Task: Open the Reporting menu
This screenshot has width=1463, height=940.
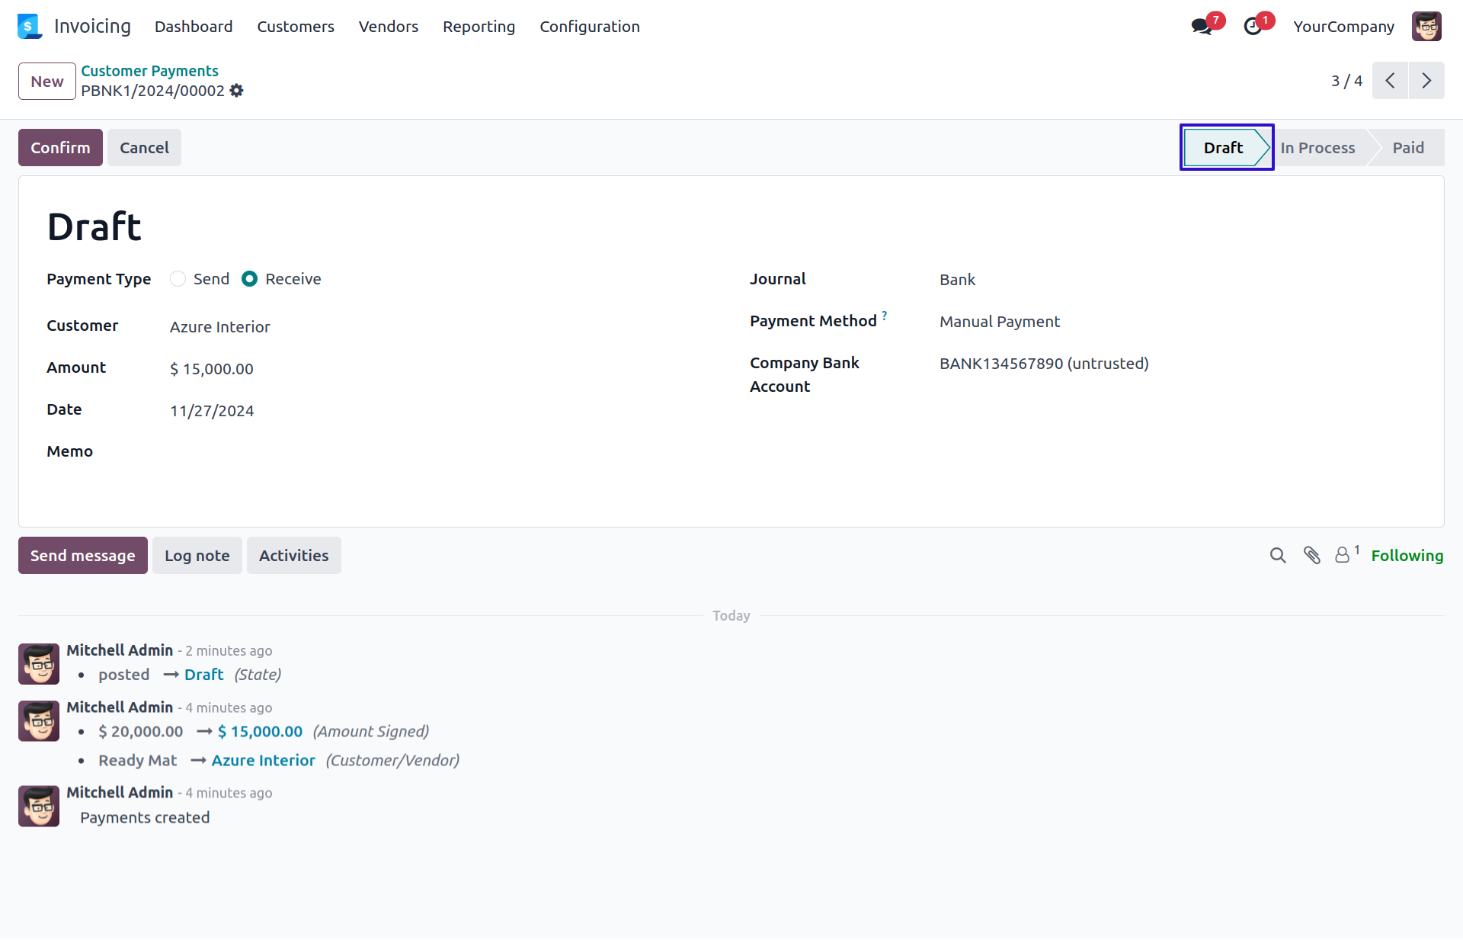Action: click(479, 27)
